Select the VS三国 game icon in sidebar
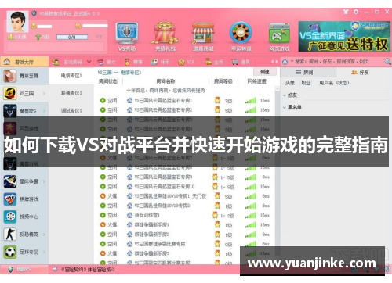Screen dimensions: 392x283 click(x=10, y=93)
